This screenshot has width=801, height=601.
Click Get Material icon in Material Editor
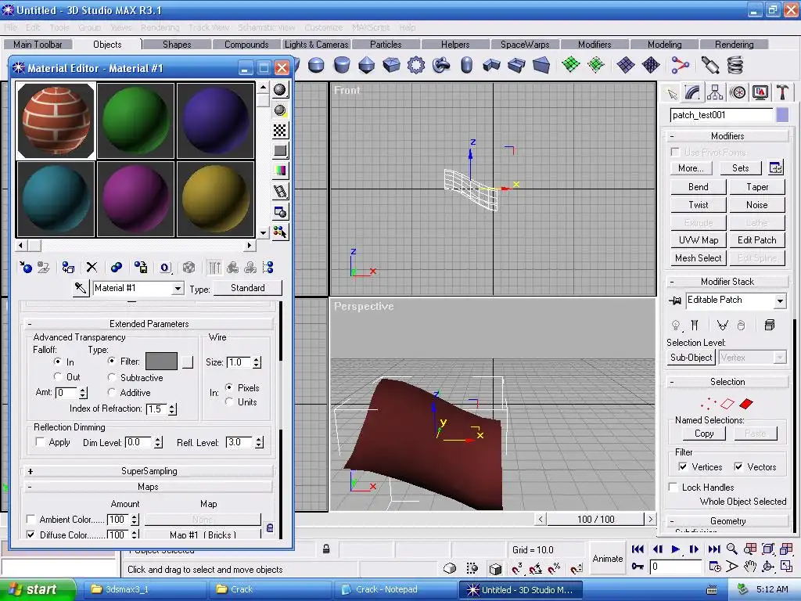coord(26,268)
